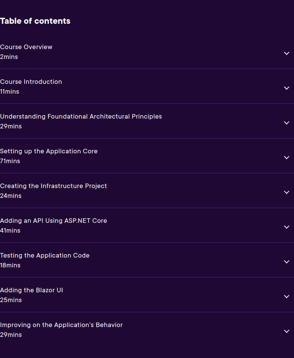Expand chevron for Testing the Application Code
The height and width of the screenshot is (358, 294).
286,262
